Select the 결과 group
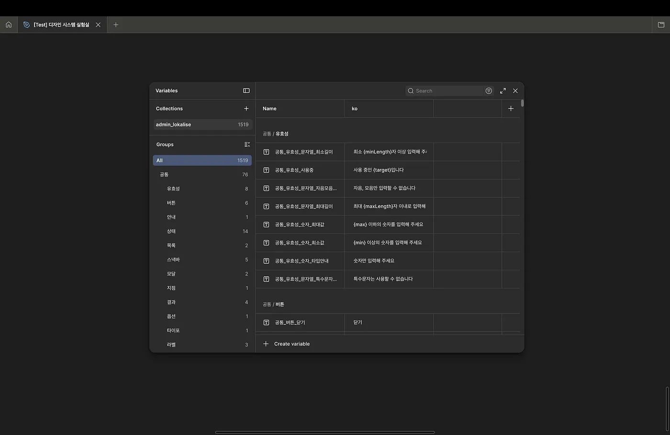 (x=202, y=302)
